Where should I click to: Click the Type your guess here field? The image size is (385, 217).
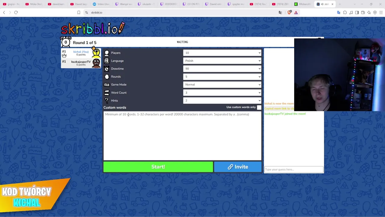pyautogui.click(x=294, y=169)
